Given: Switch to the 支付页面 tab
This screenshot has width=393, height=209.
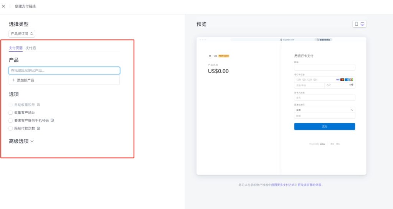Looking at the screenshot, I should tap(16, 48).
